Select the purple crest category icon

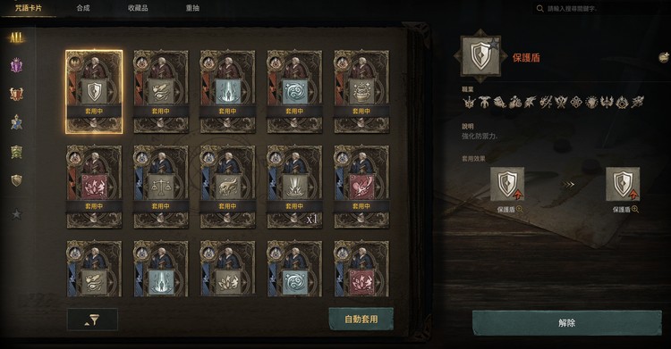coord(16,65)
